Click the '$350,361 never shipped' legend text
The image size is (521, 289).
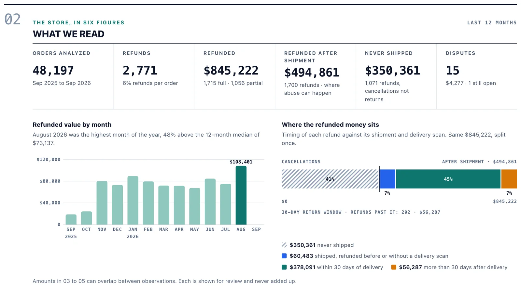click(322, 245)
